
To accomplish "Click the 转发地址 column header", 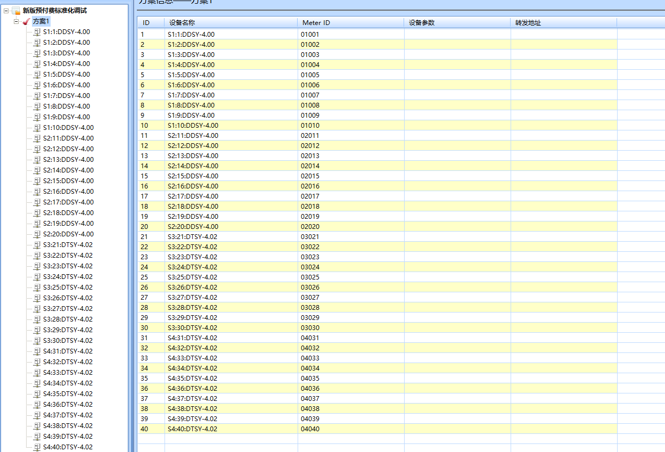I will pos(563,23).
